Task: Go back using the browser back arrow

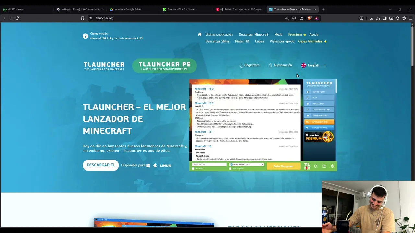Action: pyautogui.click(x=4, y=18)
